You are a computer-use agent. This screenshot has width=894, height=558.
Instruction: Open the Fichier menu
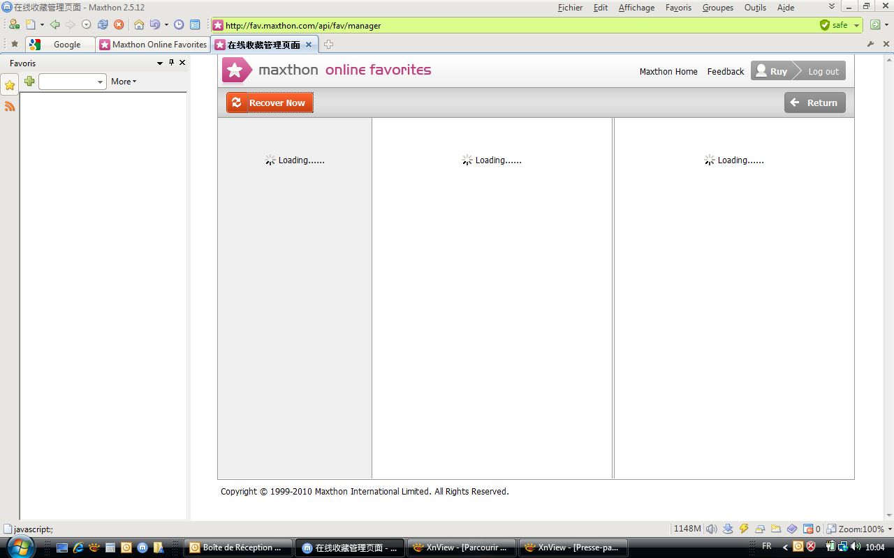click(570, 8)
